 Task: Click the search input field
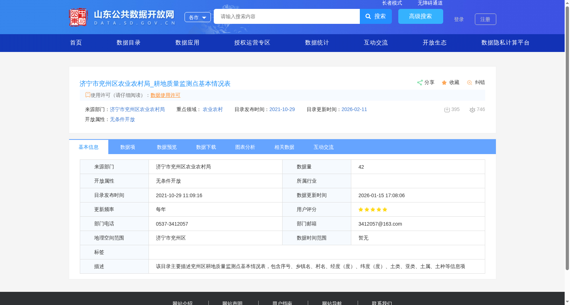point(287,16)
